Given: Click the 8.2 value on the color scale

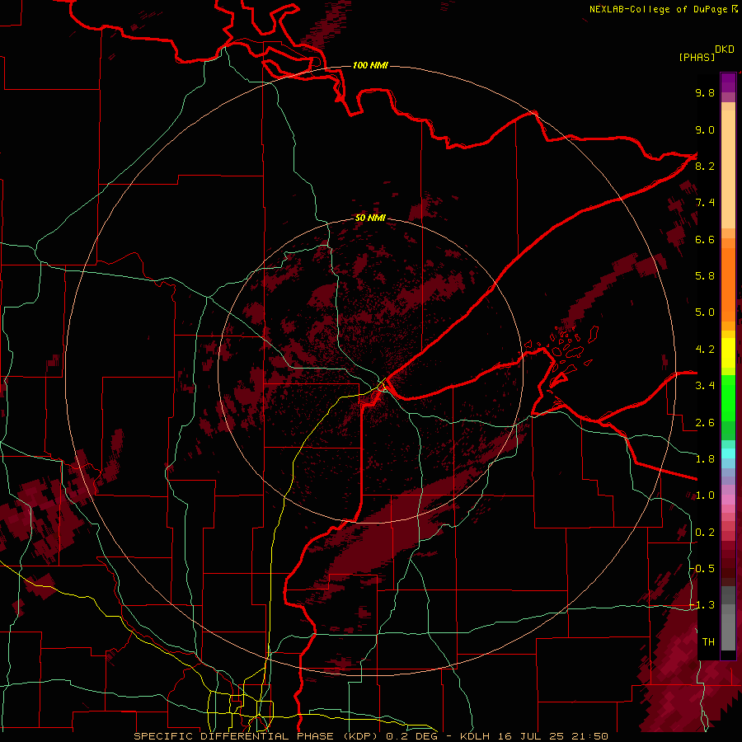Looking at the screenshot, I should pyautogui.click(x=705, y=166).
